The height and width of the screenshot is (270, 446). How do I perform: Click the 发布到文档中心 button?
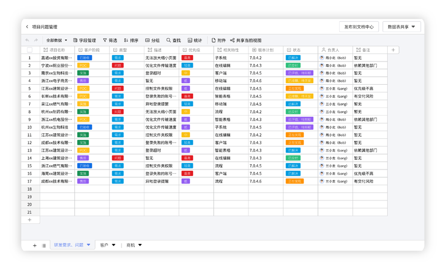pyautogui.click(x=359, y=27)
